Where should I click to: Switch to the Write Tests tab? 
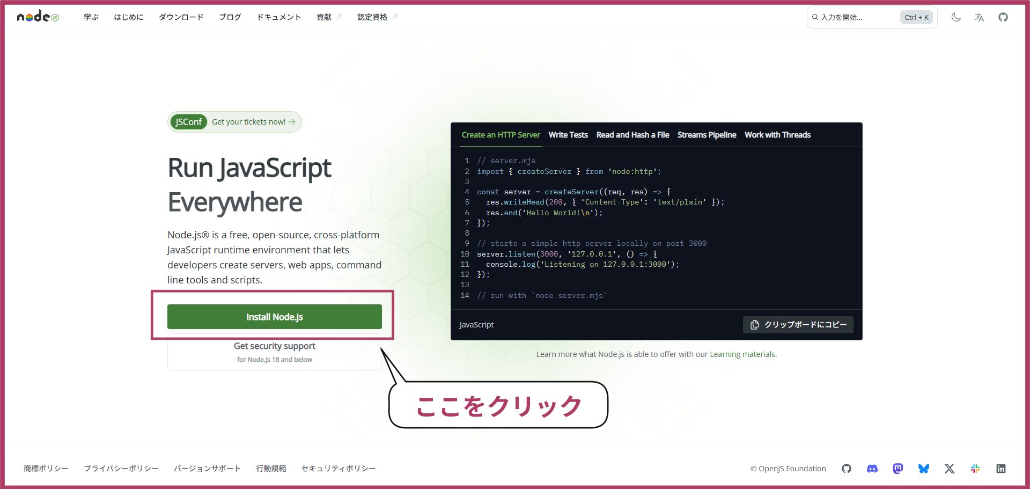pos(568,135)
